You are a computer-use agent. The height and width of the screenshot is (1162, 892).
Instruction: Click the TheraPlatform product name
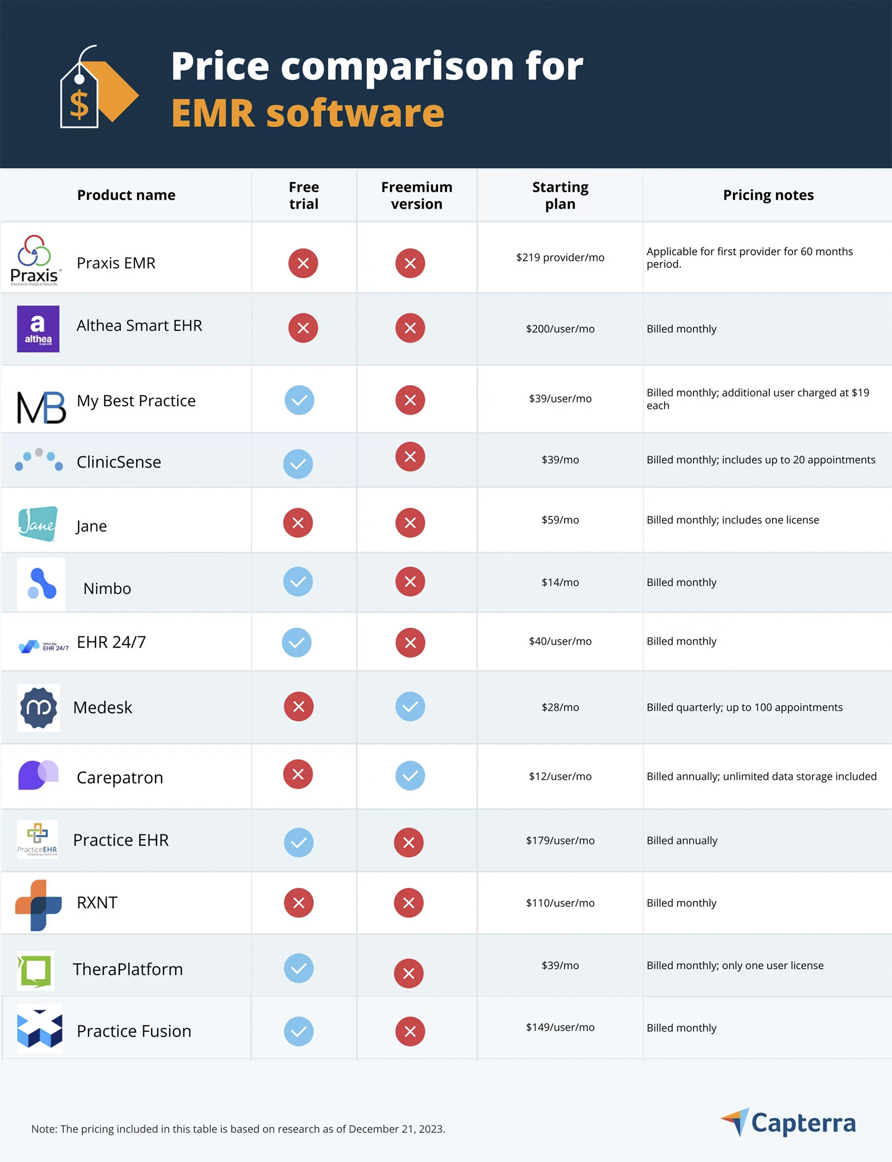pos(128,970)
